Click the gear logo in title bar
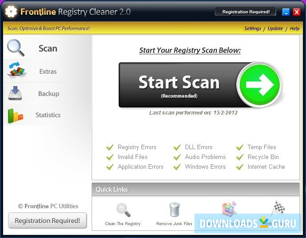This screenshot has width=306, height=238. (11, 12)
